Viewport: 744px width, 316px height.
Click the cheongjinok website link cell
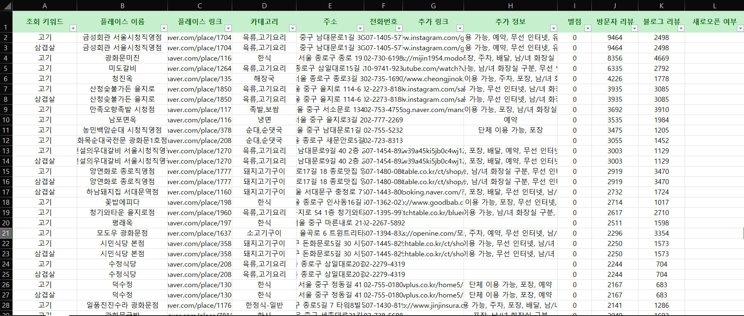(x=433, y=79)
